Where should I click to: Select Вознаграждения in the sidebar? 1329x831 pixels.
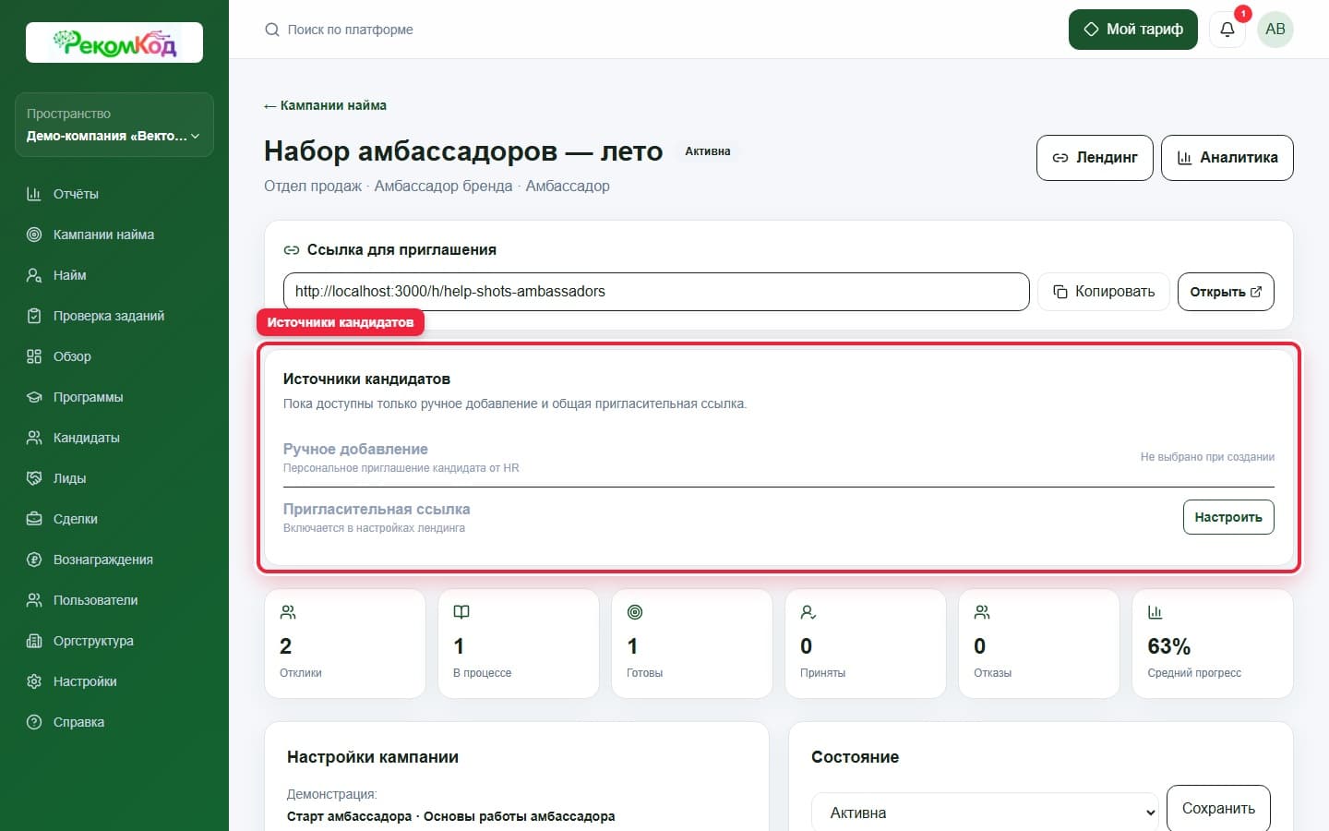103,560
